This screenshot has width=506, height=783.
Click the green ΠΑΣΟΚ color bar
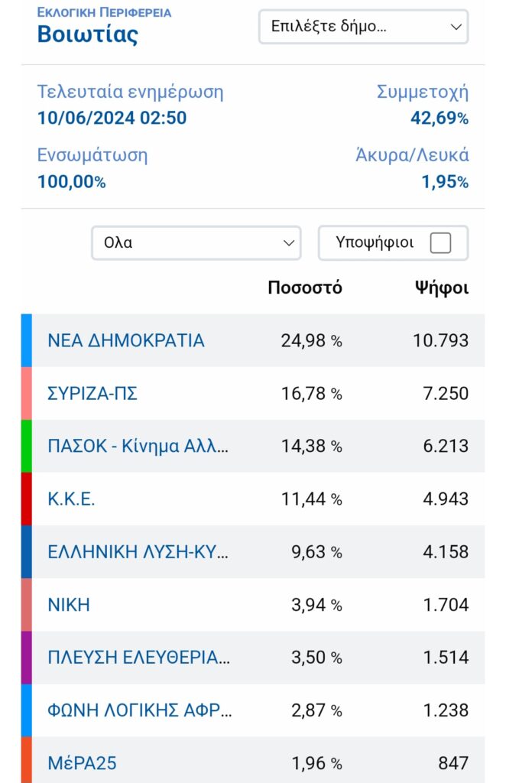[x=27, y=446]
